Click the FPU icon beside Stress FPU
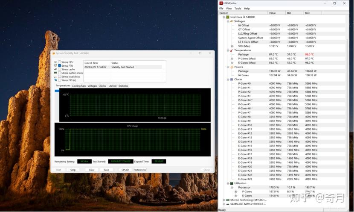 tap(55, 65)
